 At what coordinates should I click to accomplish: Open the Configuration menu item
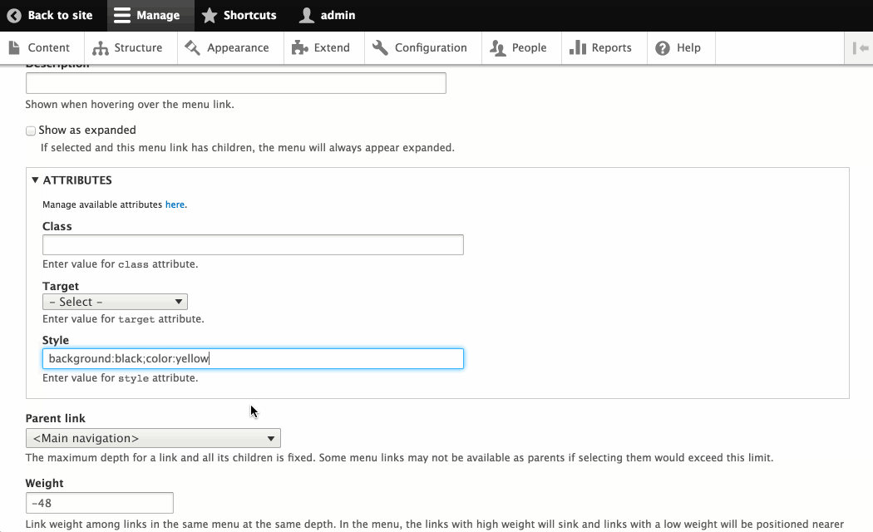(x=423, y=48)
